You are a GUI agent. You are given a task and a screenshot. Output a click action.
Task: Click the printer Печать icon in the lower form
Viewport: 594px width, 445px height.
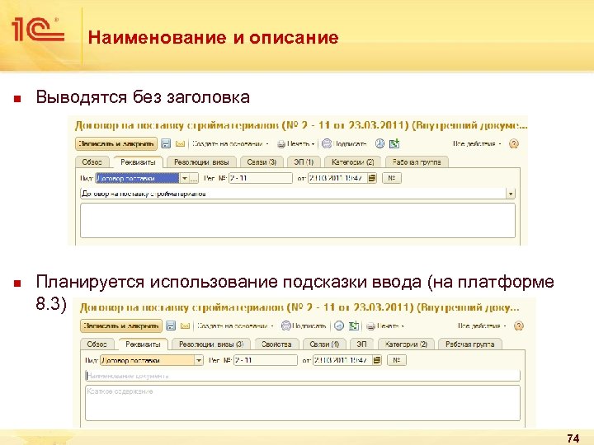(x=371, y=326)
